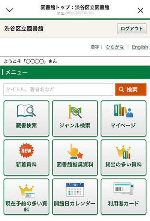Open 図書館推奨資料 recommended materials

pos(75,157)
